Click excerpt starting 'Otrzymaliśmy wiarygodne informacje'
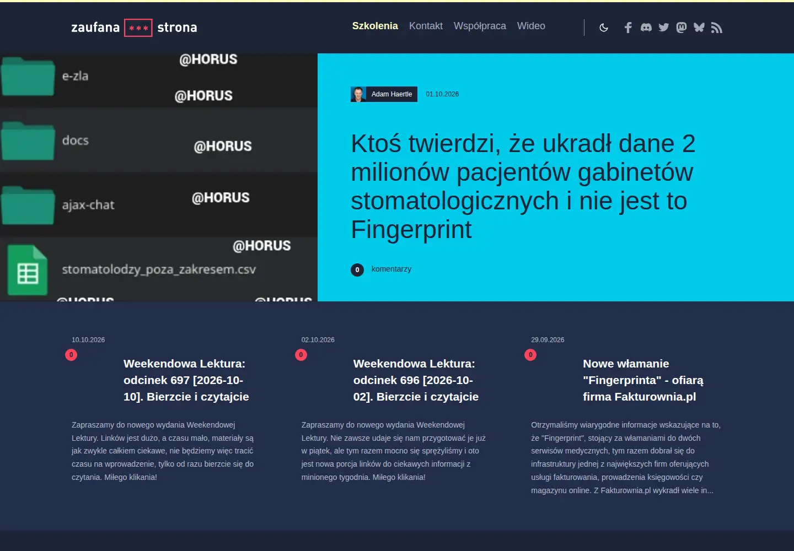This screenshot has height=551, width=794. coord(626,457)
